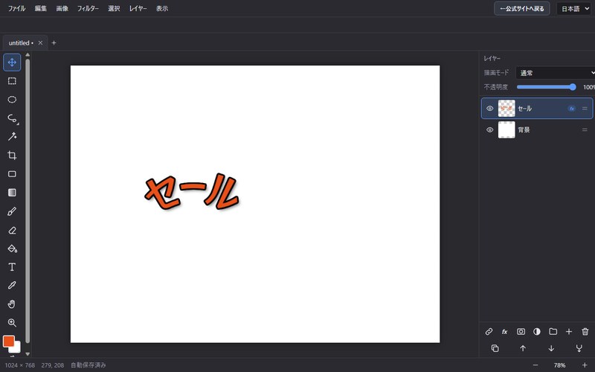This screenshot has height=372, width=595.
Task: Create a new layer group folder
Action: (553, 332)
